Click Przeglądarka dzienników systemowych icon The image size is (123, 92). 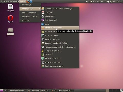[x=43, y=47]
